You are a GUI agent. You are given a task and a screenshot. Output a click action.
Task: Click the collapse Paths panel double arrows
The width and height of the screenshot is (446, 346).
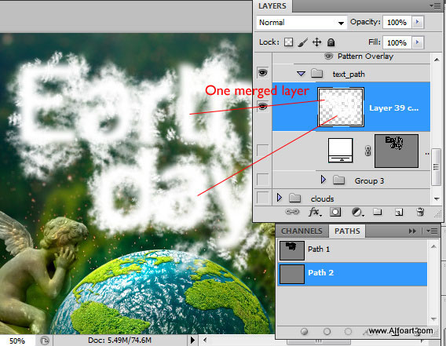click(x=412, y=231)
